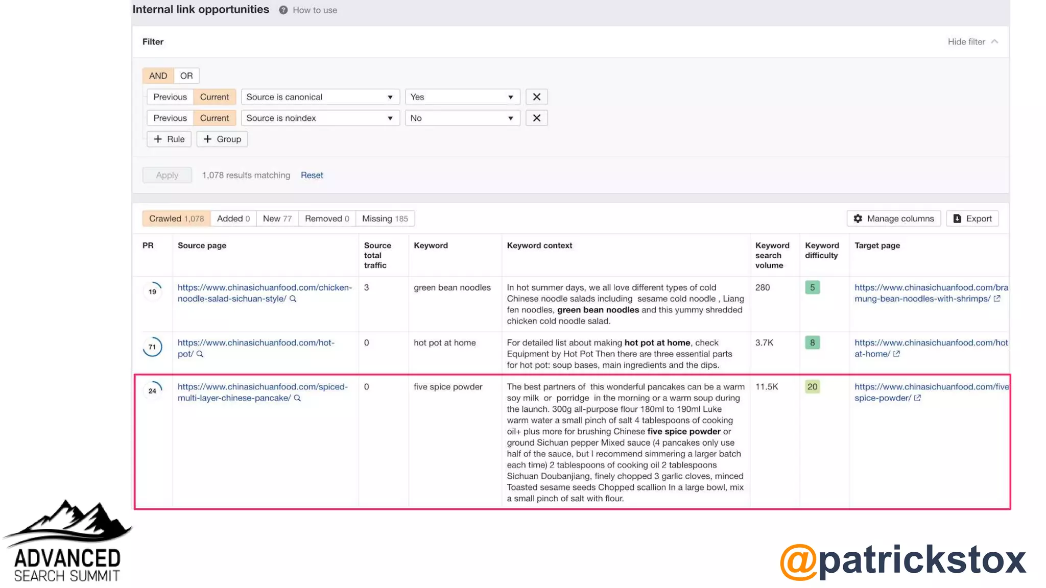Remove the Source is canonical filter rule
1046x588 pixels.
click(x=536, y=97)
